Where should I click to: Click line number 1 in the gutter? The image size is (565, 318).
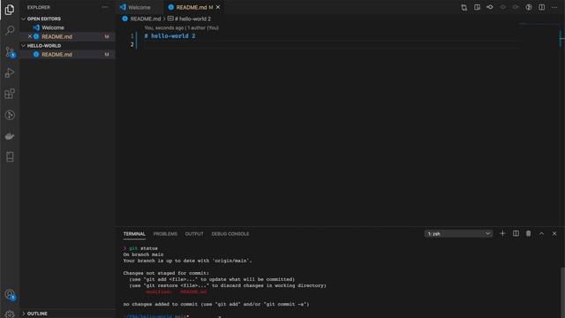click(x=132, y=36)
